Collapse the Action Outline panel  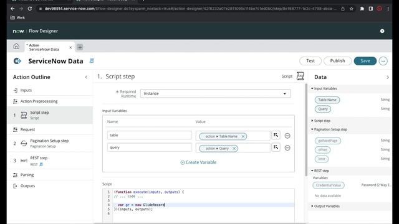click(x=86, y=77)
